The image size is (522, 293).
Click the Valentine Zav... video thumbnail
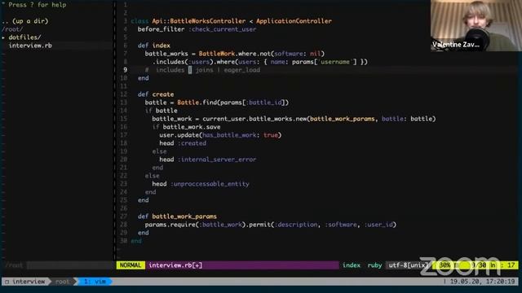click(476, 25)
